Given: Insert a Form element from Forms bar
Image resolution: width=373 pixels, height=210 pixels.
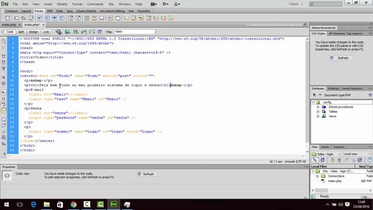Looking at the screenshot, I should pyautogui.click(x=8, y=18).
